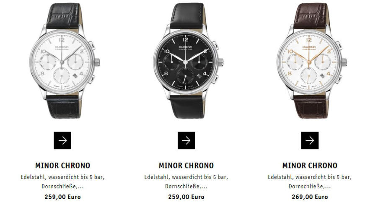The height and width of the screenshot is (202, 378).
Task: Click the arrow icon under the black-dial watch
Action: point(186,140)
